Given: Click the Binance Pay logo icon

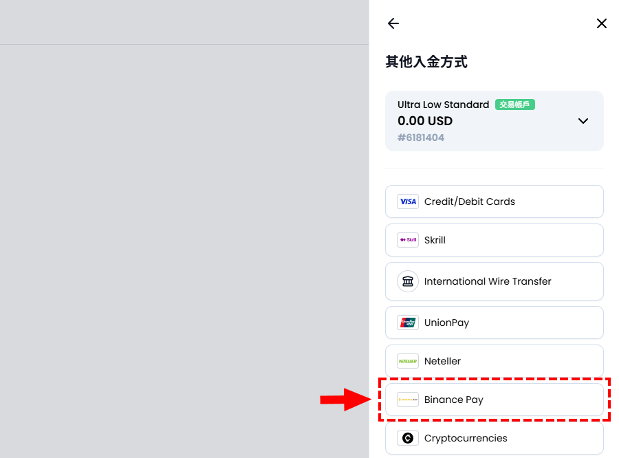Looking at the screenshot, I should [408, 400].
